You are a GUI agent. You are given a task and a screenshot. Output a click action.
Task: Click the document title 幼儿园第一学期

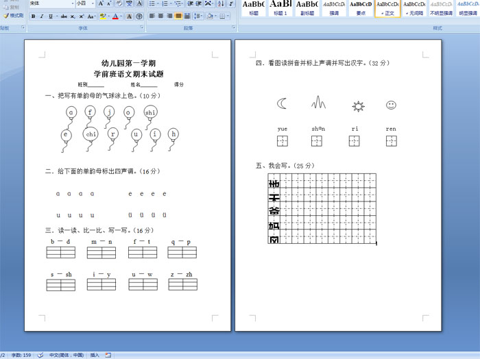click(x=129, y=63)
